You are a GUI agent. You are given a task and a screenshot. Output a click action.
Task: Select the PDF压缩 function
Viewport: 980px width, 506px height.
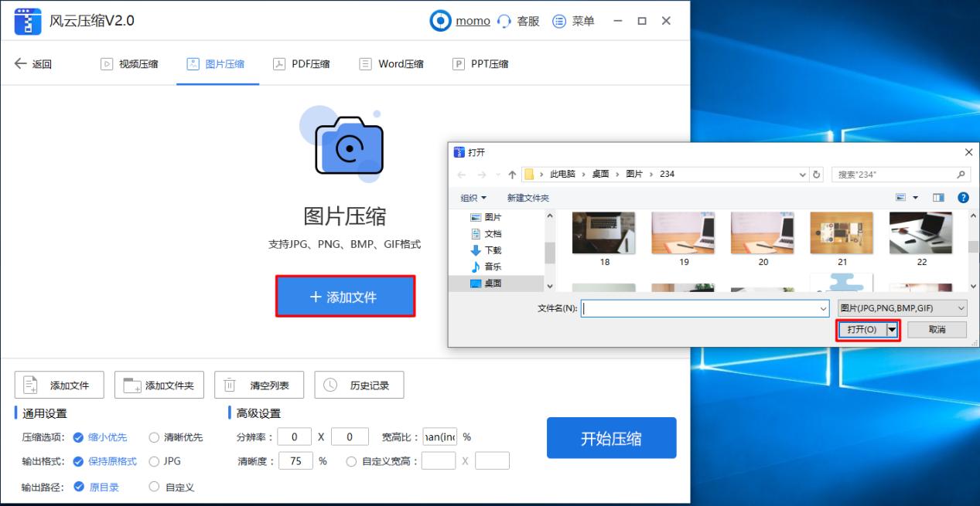(302, 63)
